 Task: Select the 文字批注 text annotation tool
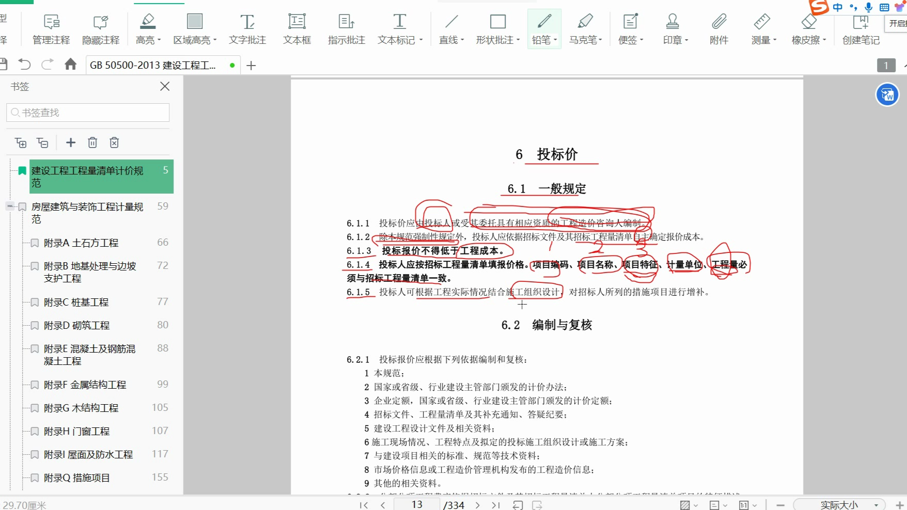click(247, 29)
